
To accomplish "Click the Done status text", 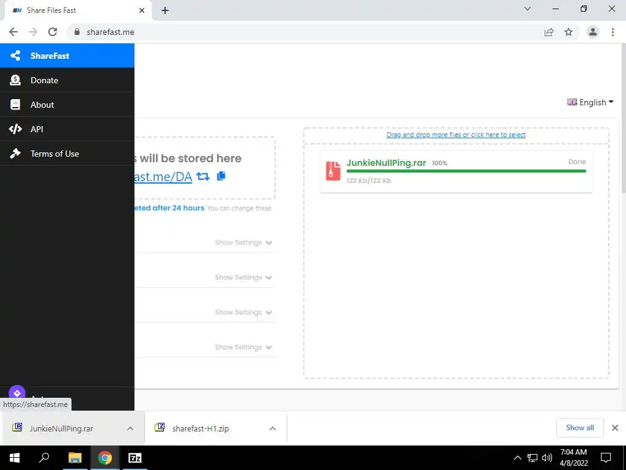I will click(577, 162).
